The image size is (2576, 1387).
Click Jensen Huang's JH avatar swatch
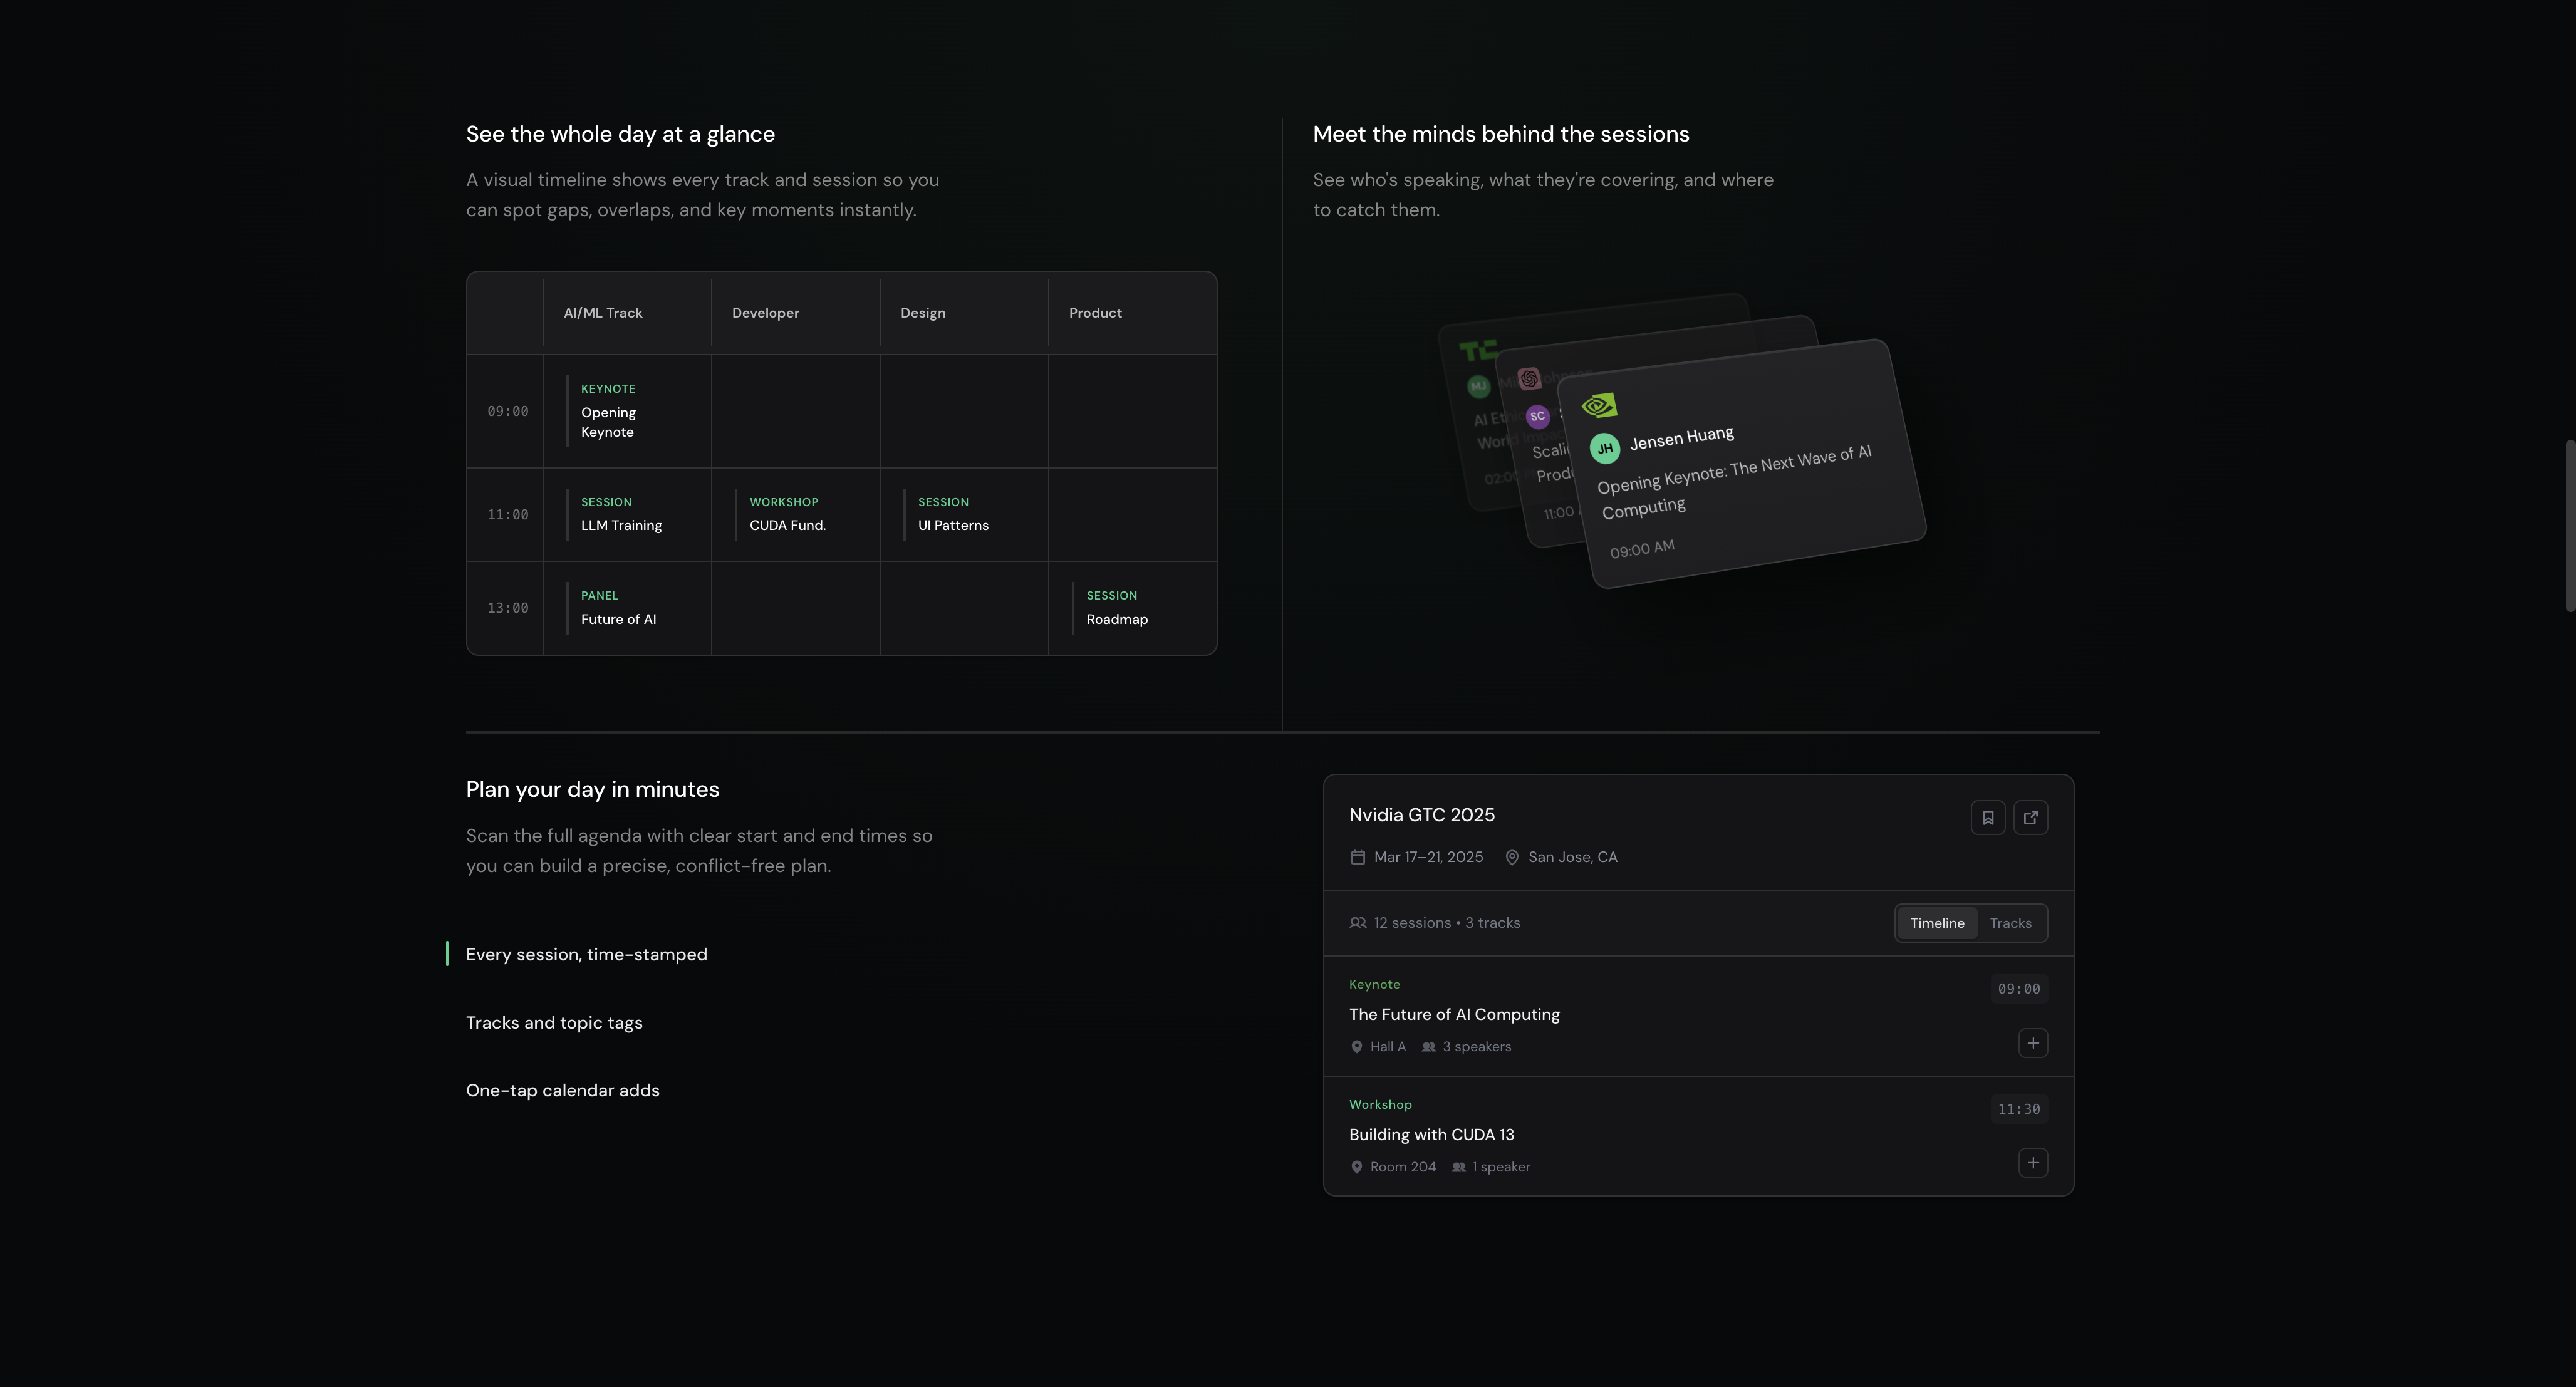click(1605, 448)
